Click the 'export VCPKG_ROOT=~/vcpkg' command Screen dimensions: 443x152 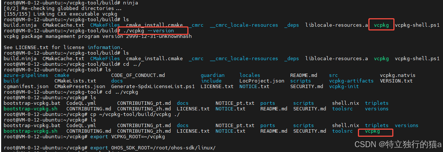pos(127,136)
